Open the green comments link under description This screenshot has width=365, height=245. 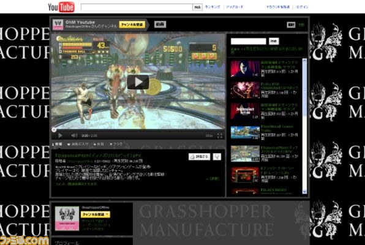click(x=76, y=184)
